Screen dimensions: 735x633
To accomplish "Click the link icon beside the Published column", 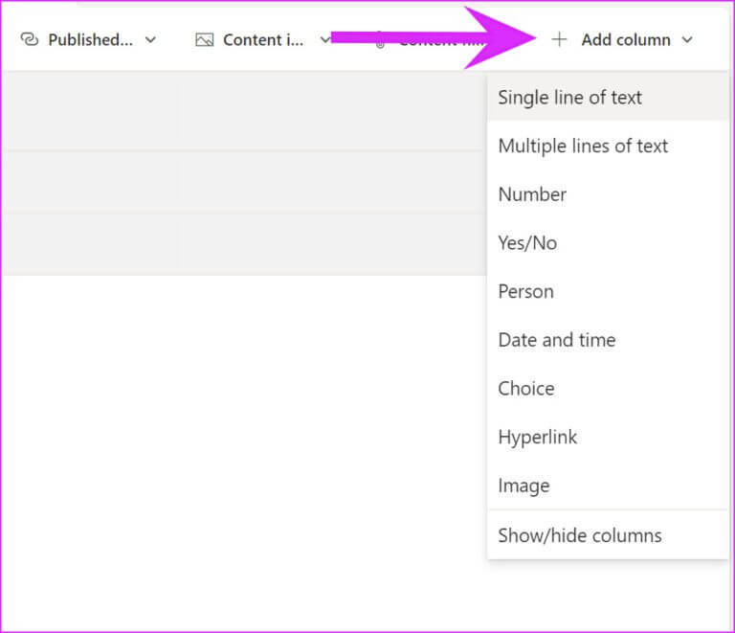I will 30,40.
